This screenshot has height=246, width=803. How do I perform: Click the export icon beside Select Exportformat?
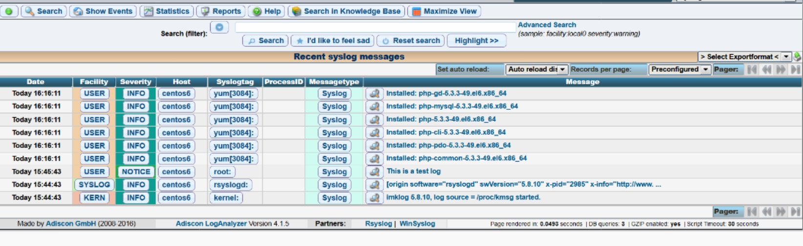click(x=797, y=57)
